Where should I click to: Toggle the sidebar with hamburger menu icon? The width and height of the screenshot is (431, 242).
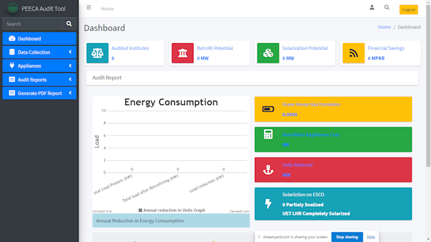89,8
